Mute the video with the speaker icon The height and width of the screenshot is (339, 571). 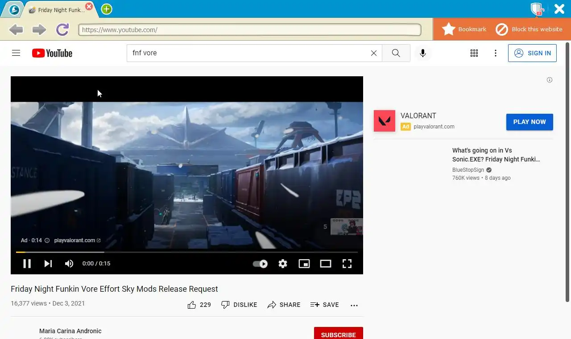point(69,264)
